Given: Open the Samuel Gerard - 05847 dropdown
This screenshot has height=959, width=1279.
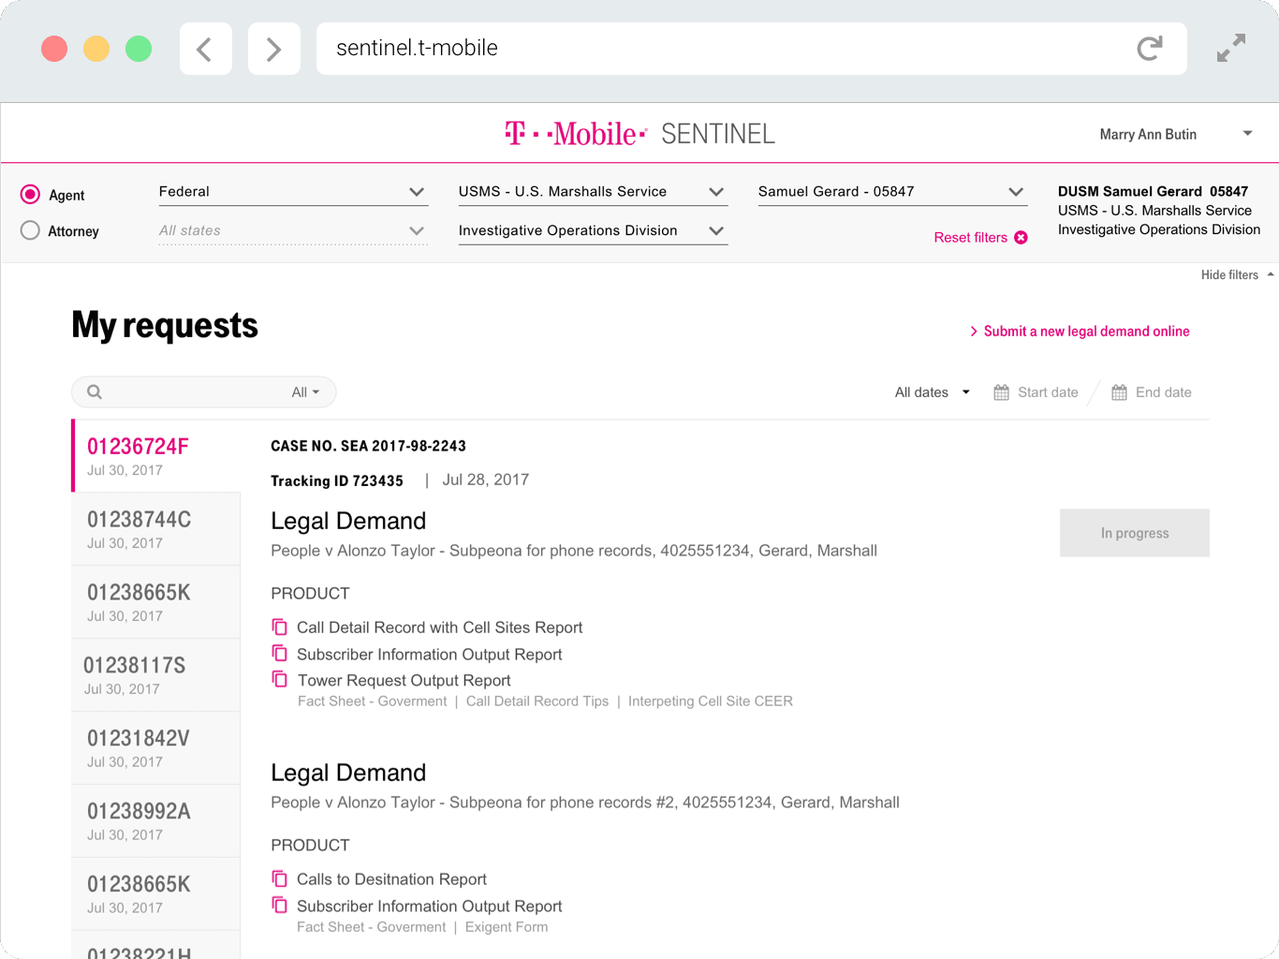Looking at the screenshot, I should click(892, 192).
